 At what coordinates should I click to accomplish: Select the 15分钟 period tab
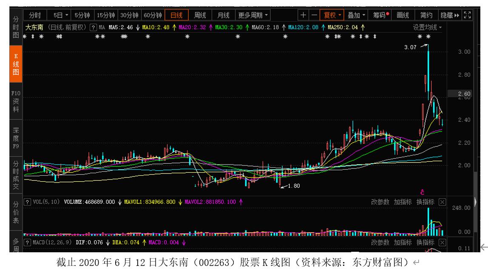pos(106,15)
